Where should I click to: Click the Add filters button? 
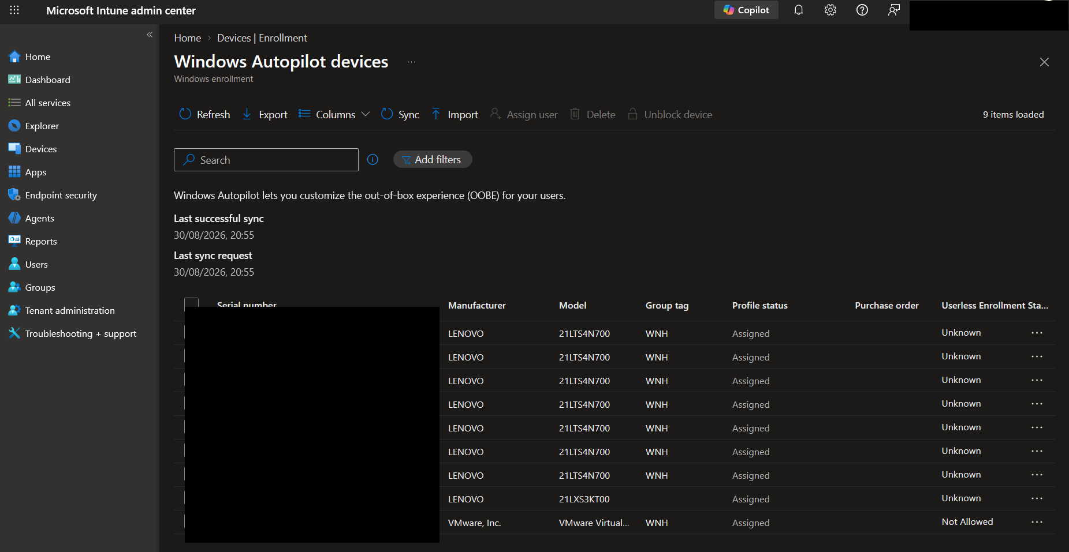coord(433,160)
